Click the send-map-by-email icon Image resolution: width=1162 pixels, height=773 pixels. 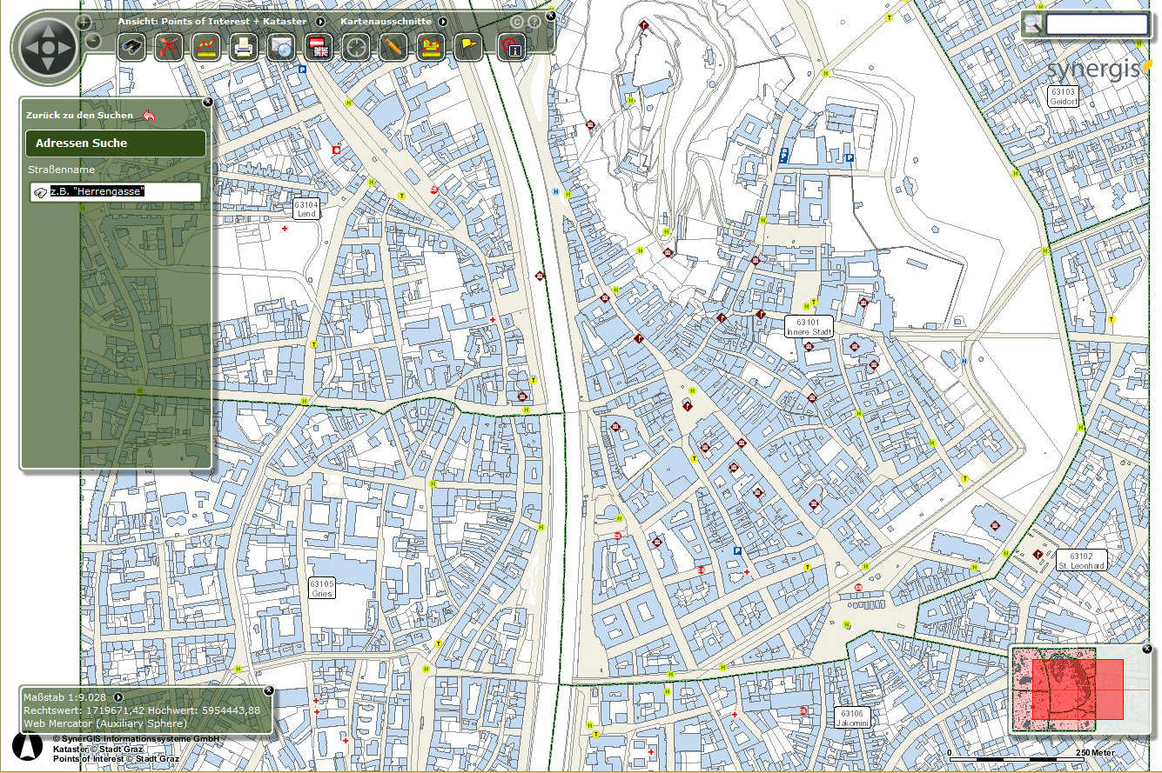point(281,48)
